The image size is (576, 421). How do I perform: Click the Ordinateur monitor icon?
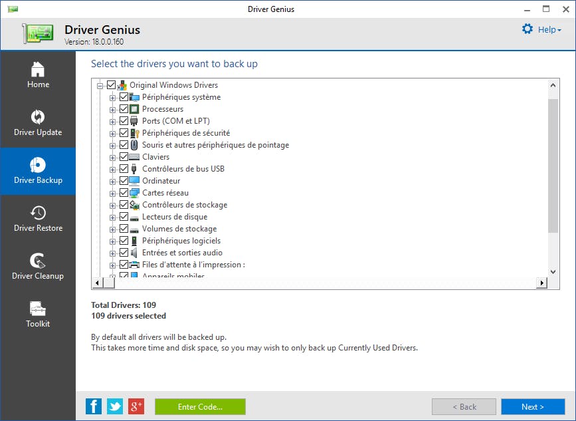[134, 181]
